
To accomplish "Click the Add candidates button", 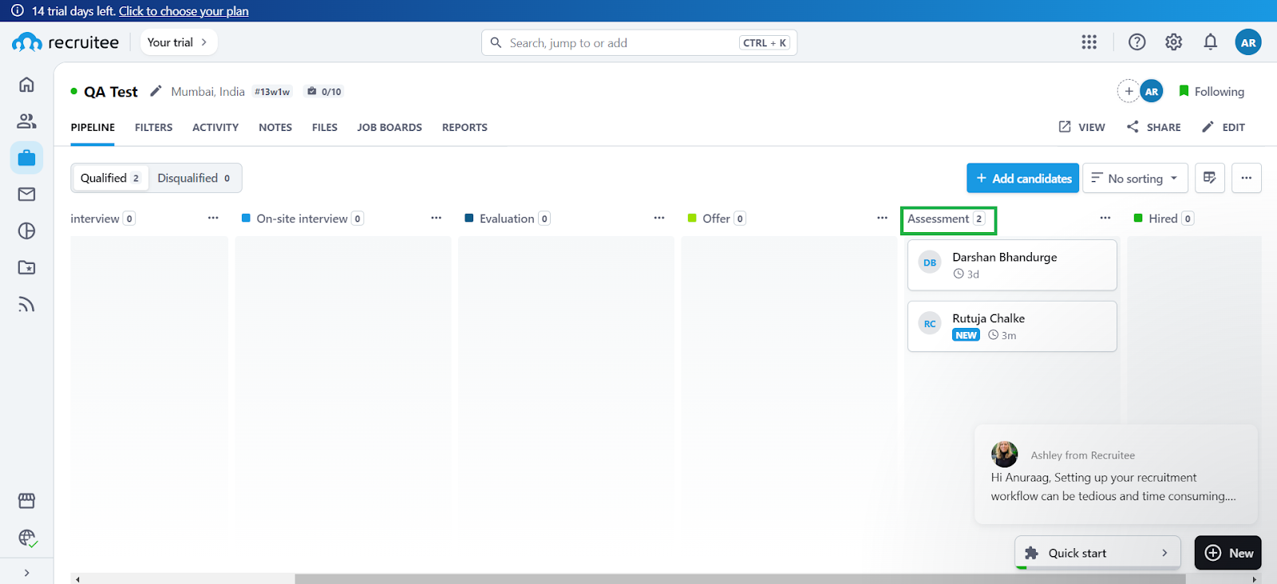I will [1022, 179].
